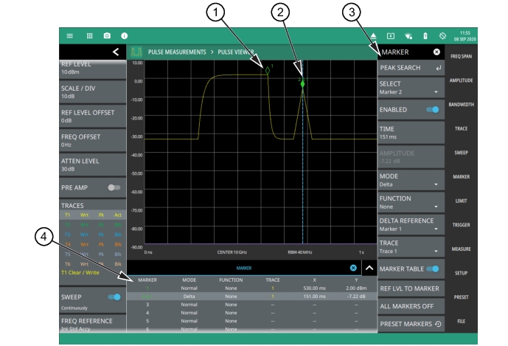Open the TRACE menu in right sidebar

click(461, 129)
